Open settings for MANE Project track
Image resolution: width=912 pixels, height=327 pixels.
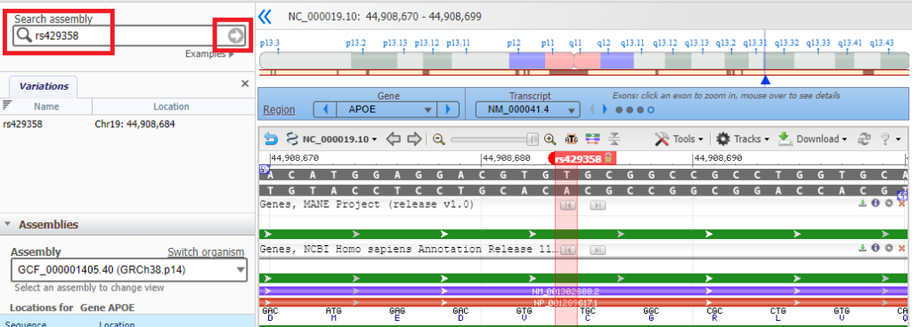889,203
